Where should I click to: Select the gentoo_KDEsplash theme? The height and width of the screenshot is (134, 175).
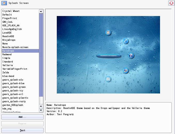pyautogui.click(x=20, y=105)
